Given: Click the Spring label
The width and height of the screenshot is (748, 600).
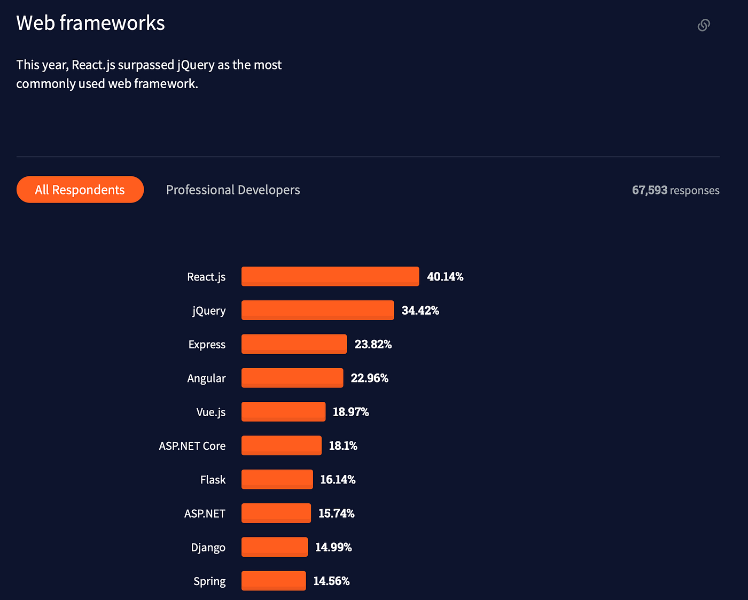Looking at the screenshot, I should click(209, 581).
